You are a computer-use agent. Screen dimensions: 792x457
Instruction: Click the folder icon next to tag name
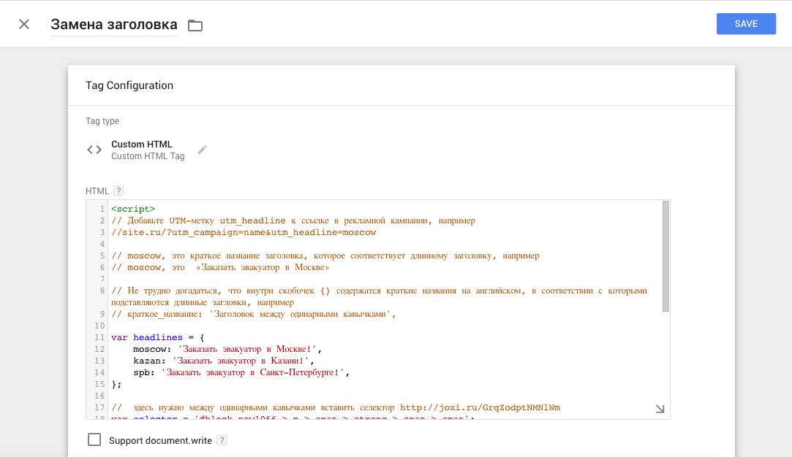(x=195, y=26)
